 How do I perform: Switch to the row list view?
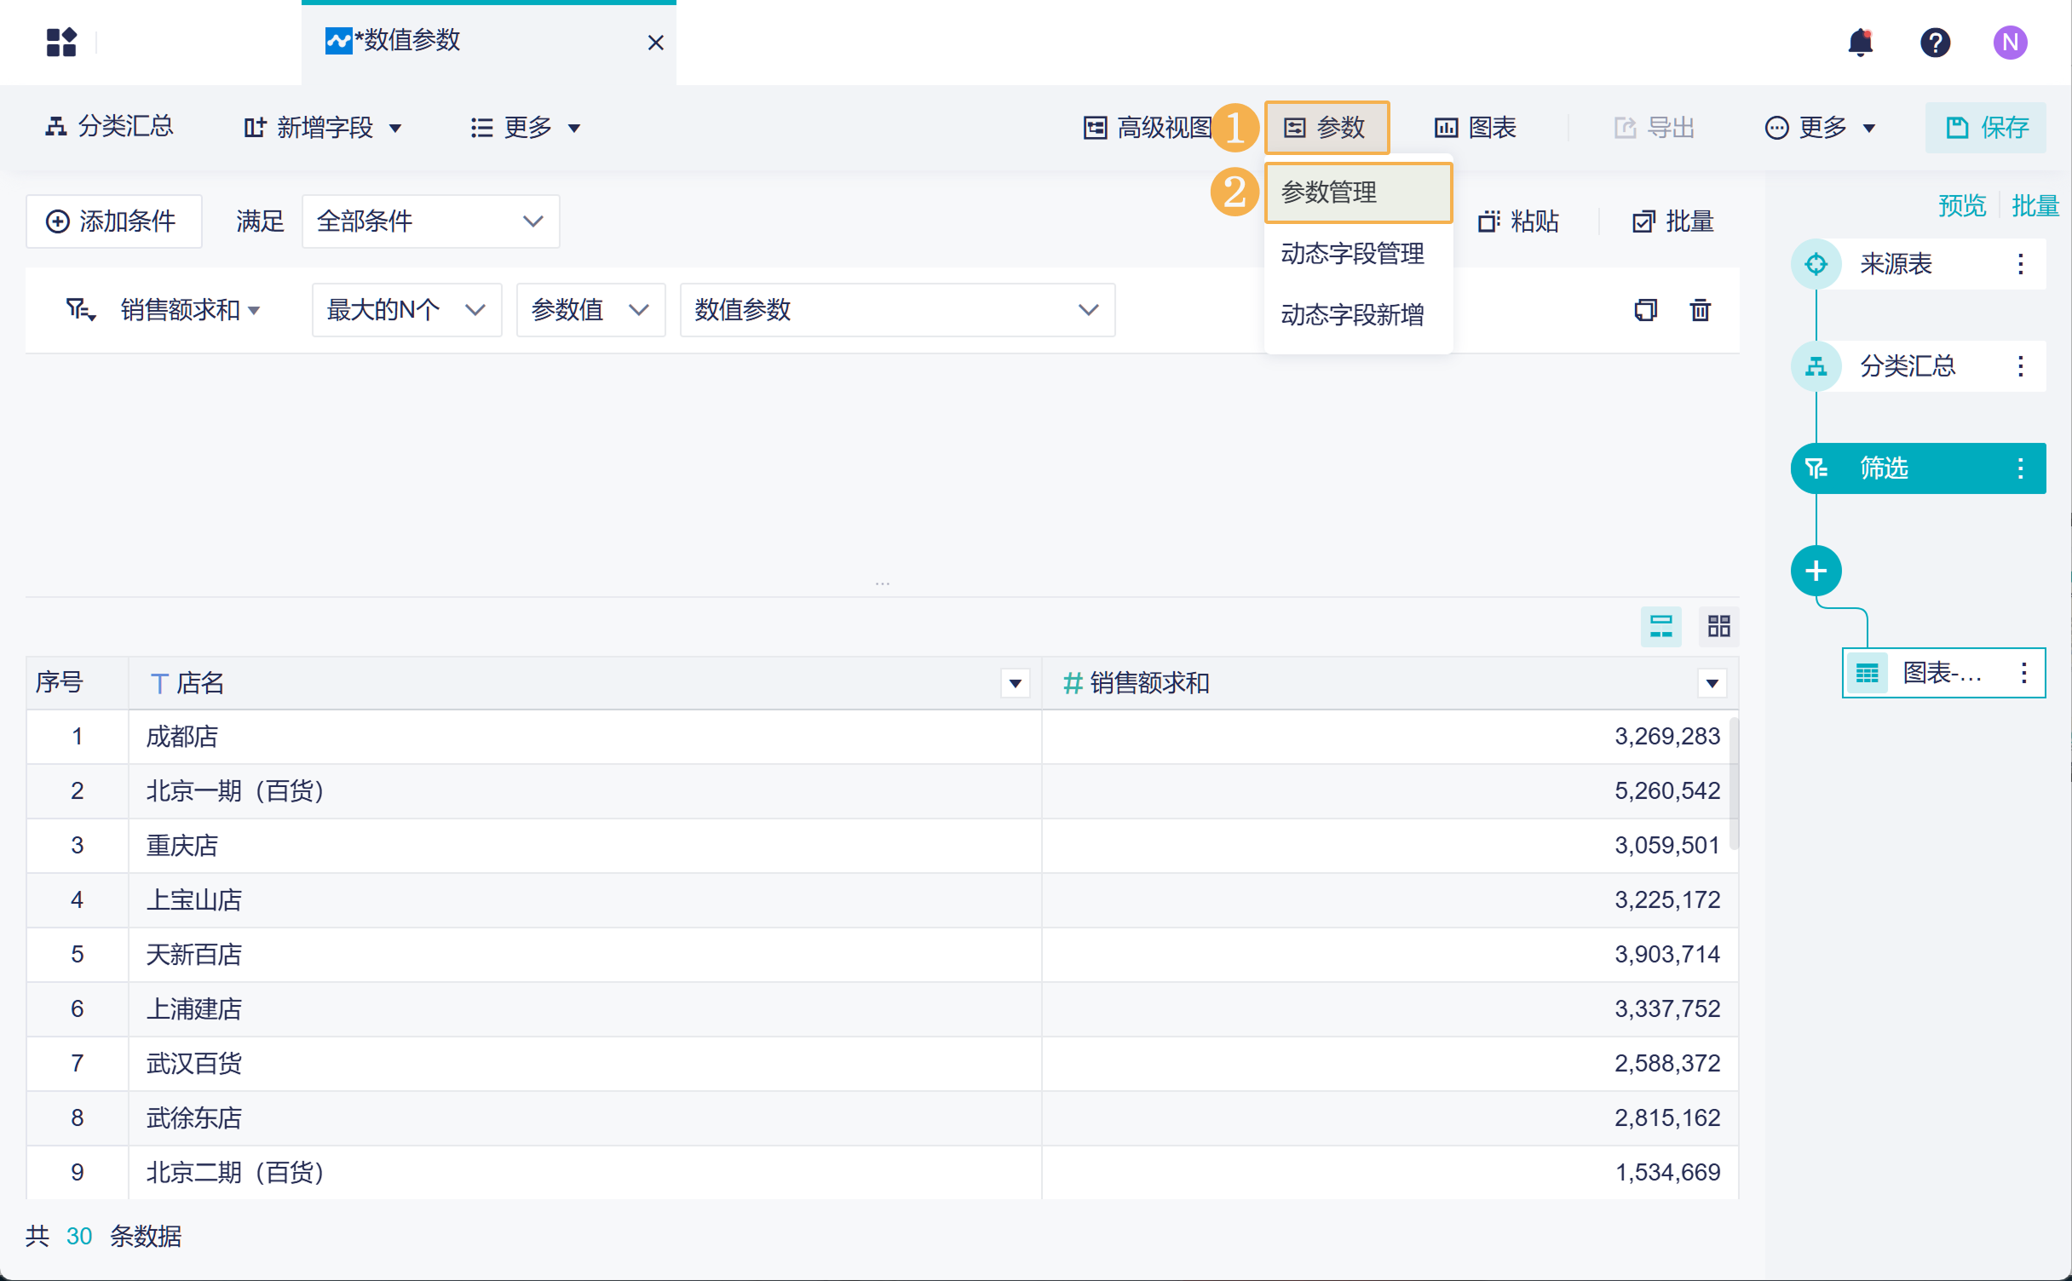pos(1660,627)
